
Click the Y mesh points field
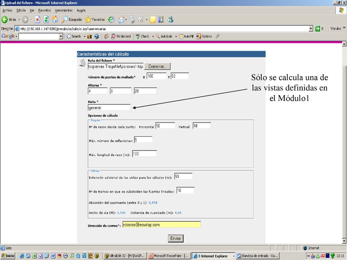(x=180, y=76)
